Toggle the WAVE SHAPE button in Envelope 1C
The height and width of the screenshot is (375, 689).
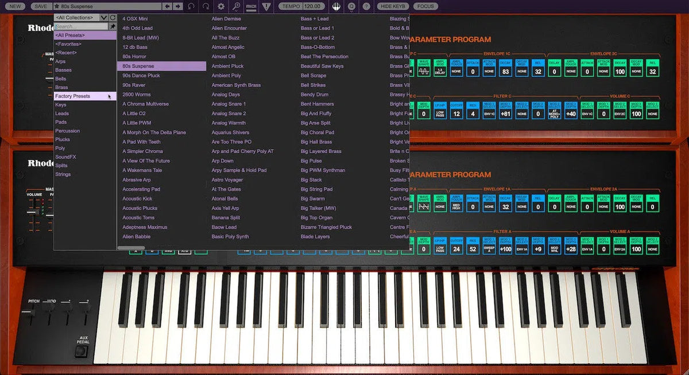423,69
